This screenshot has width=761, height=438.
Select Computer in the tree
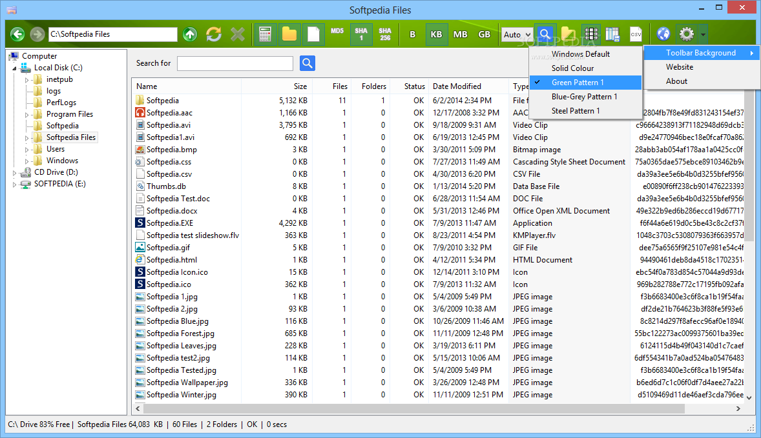tap(39, 56)
